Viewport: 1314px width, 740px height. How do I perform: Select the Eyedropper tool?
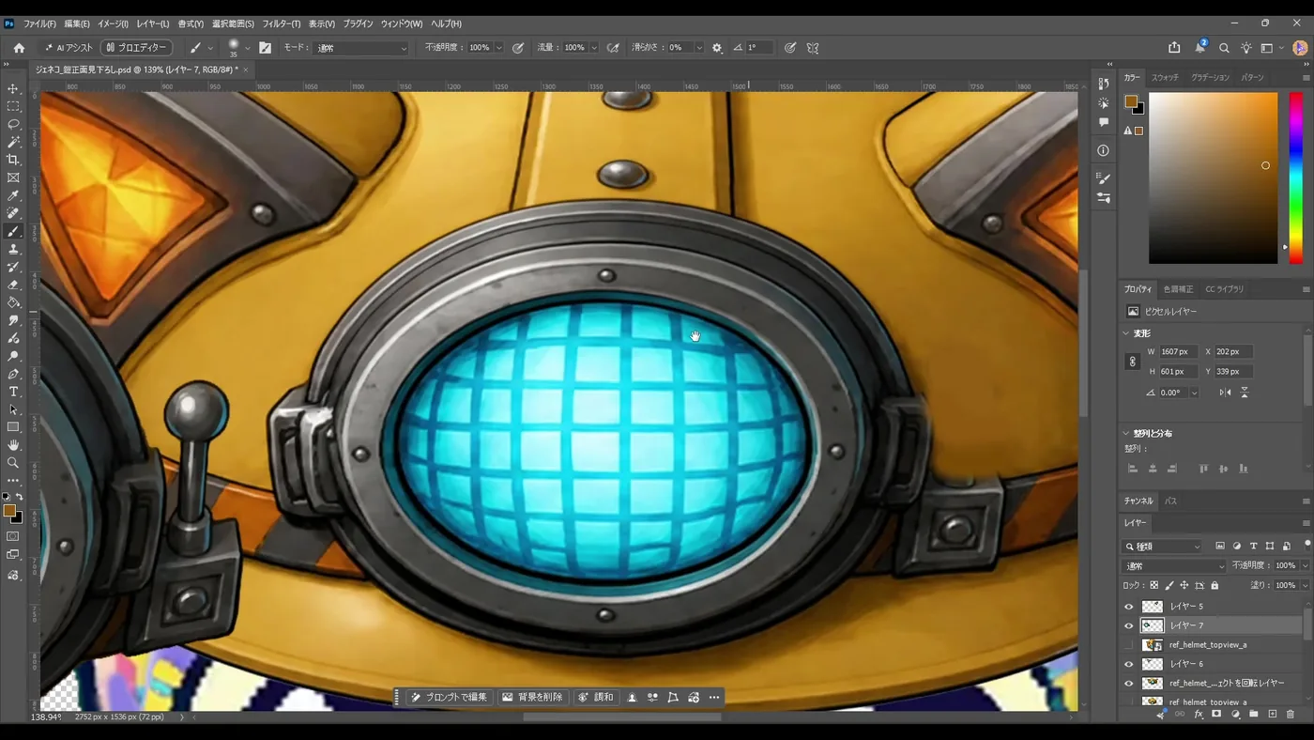(x=13, y=195)
